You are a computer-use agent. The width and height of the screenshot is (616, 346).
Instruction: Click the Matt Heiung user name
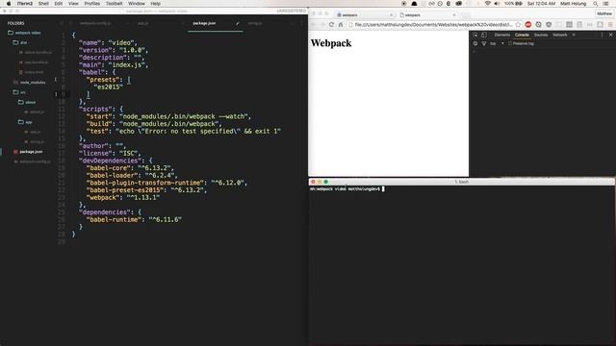coord(574,4)
